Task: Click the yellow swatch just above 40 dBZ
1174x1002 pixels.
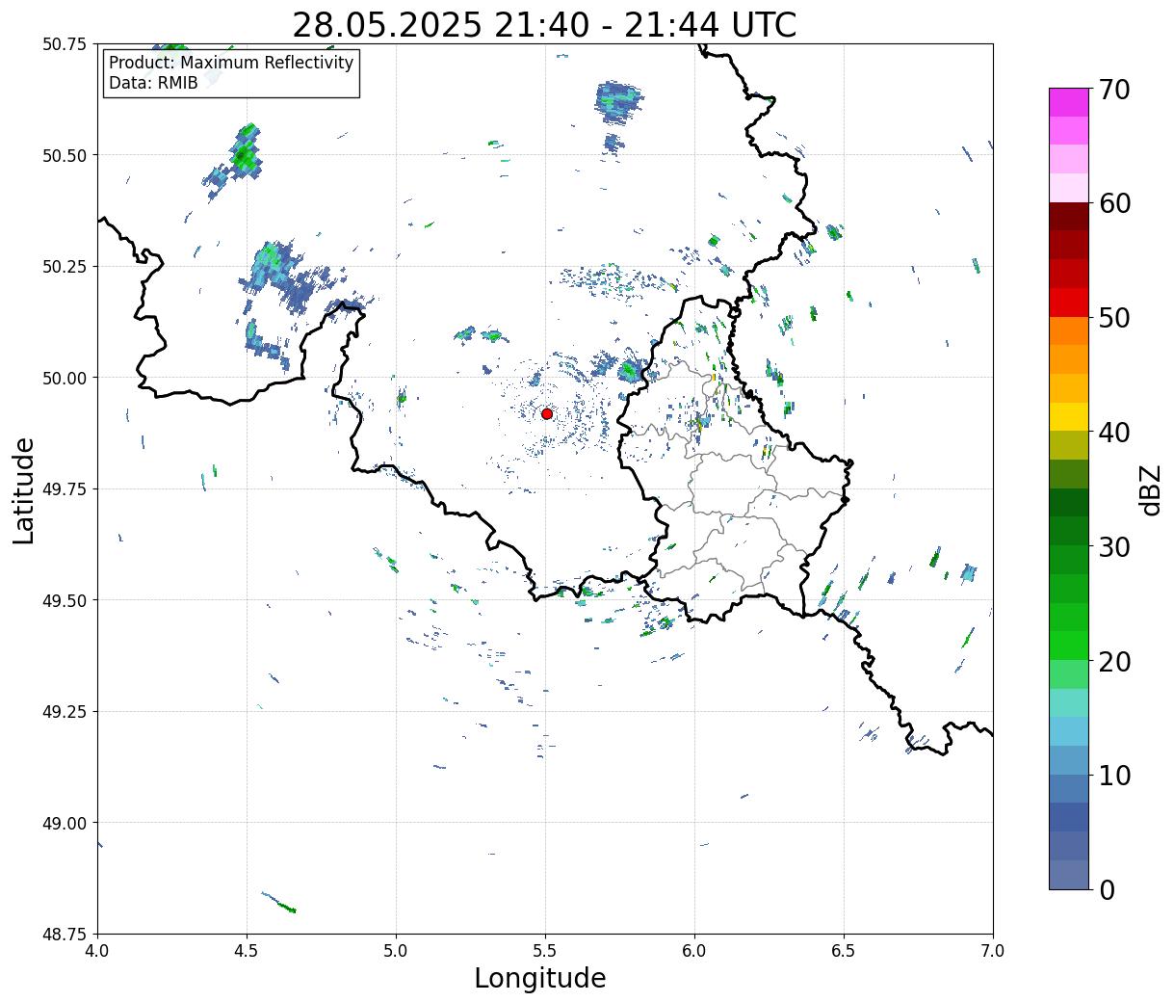Action: pos(1069,416)
